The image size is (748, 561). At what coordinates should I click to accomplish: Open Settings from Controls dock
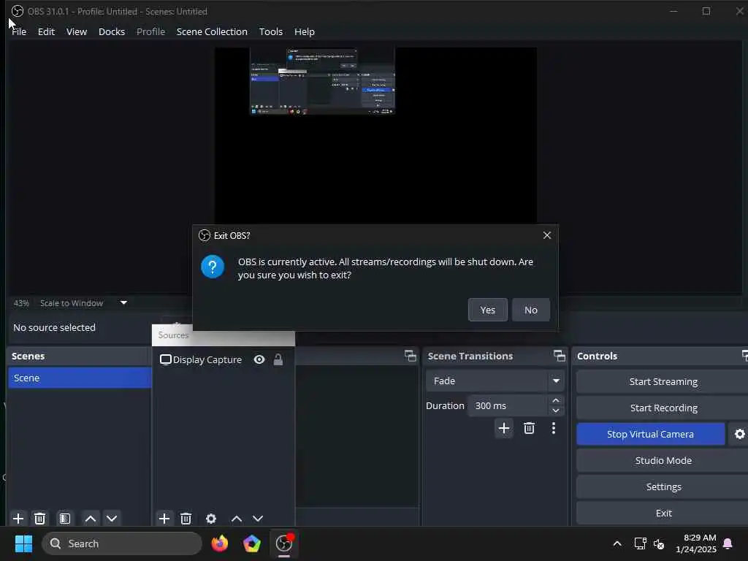pyautogui.click(x=663, y=486)
